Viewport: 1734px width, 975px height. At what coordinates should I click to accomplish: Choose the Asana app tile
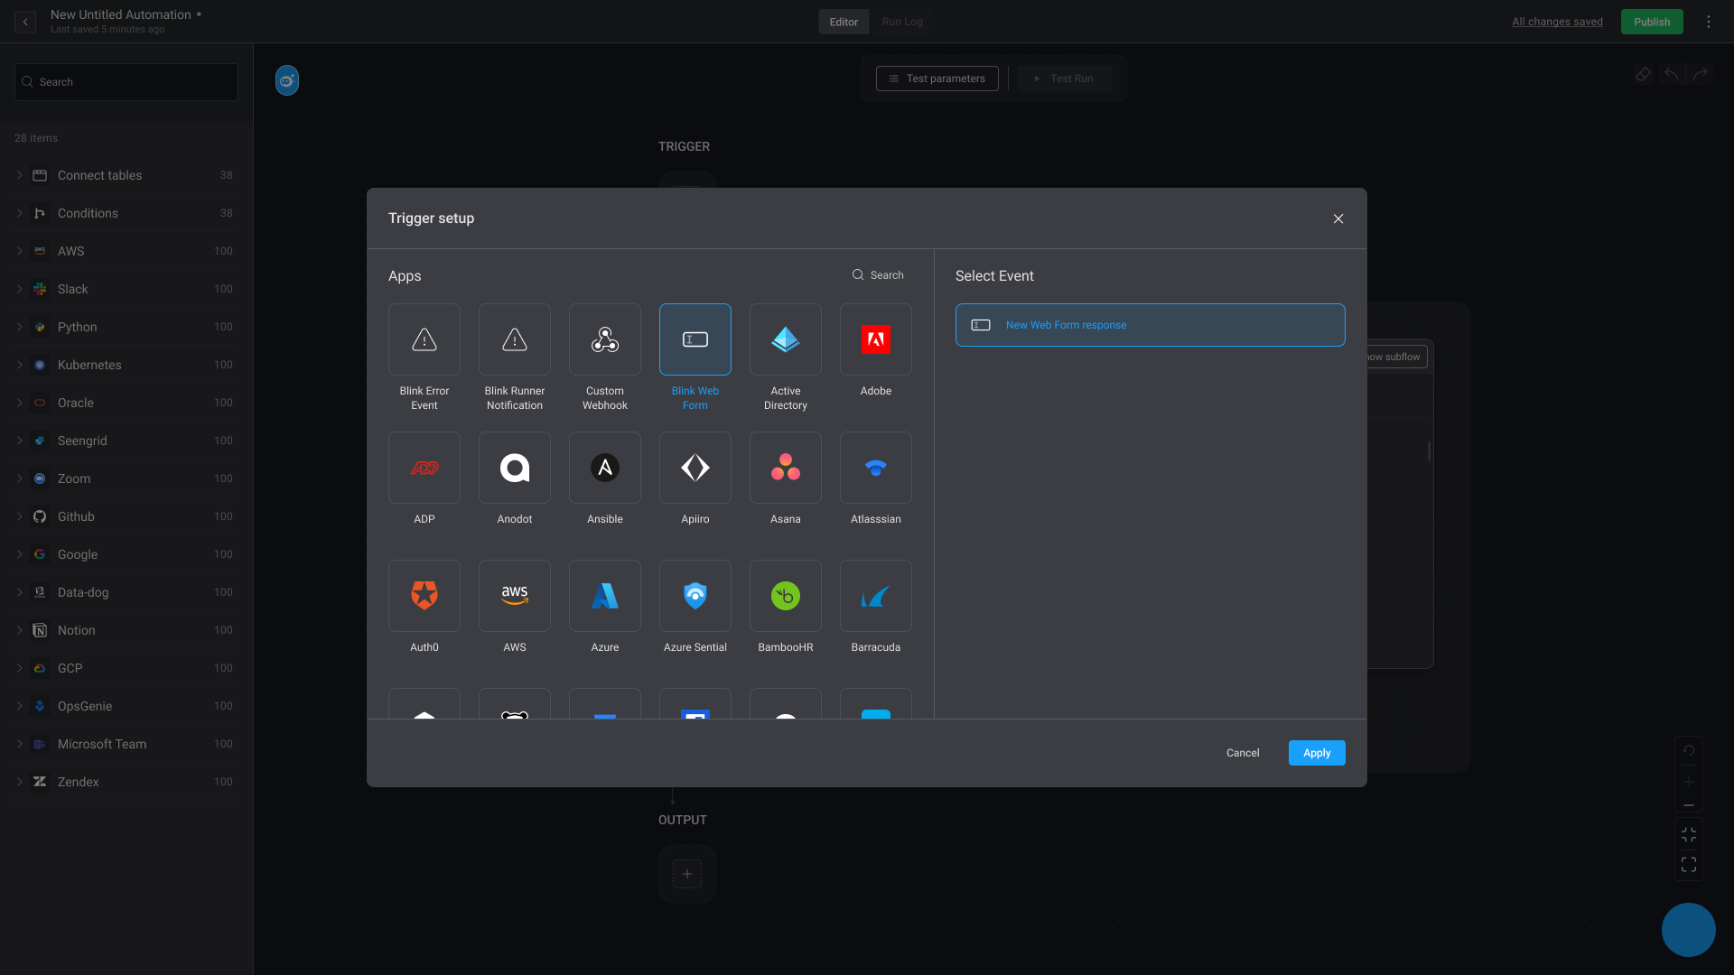pos(786,468)
